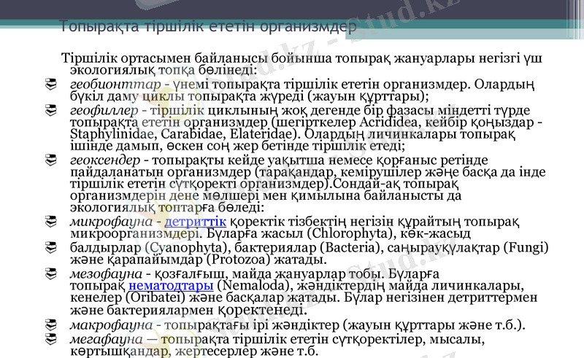Click the italic word макрофауна
Screen dimensions: 584x358
coord(111,325)
